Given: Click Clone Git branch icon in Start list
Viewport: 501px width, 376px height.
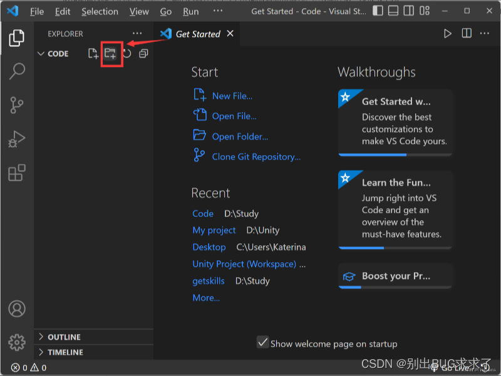Looking at the screenshot, I should pos(199,155).
